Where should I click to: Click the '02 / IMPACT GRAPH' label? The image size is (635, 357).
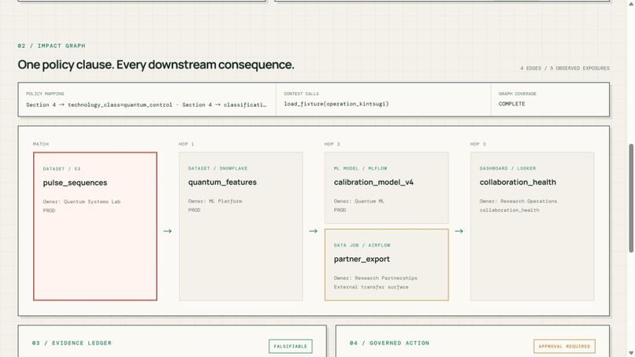51,46
